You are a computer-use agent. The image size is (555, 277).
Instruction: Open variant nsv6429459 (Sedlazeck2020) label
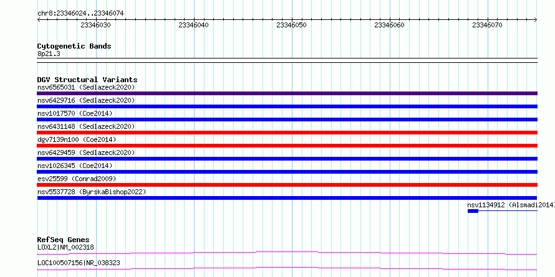(86, 153)
